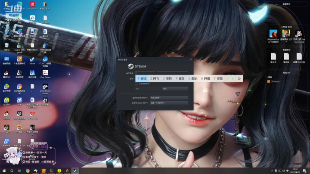This screenshot has height=174, width=310.
Task: Click the Cancel (取消) button in Steam login
Action: 175,89
